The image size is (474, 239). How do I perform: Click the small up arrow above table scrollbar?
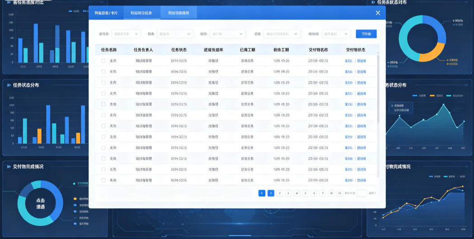pyautogui.click(x=378, y=53)
